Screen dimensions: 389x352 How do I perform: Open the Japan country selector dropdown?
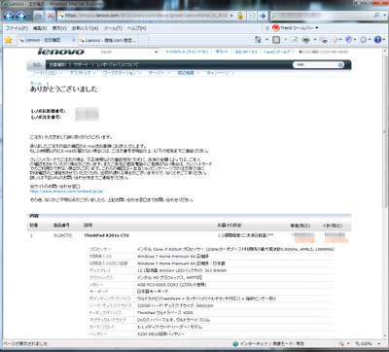[x=156, y=52]
